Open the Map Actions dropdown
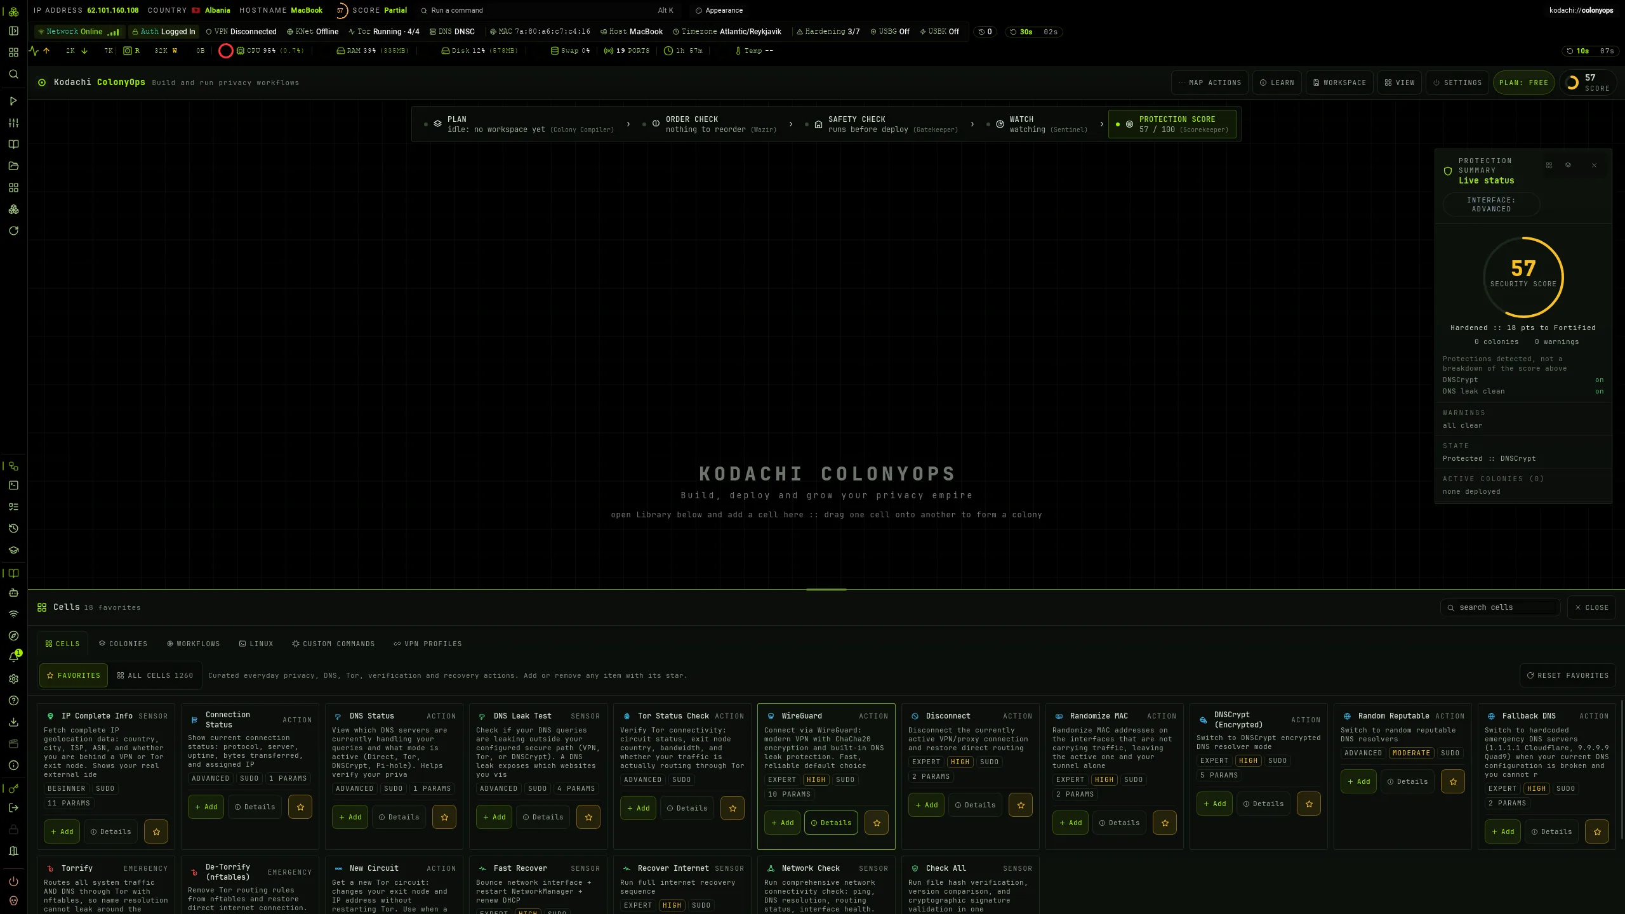 click(x=1210, y=83)
